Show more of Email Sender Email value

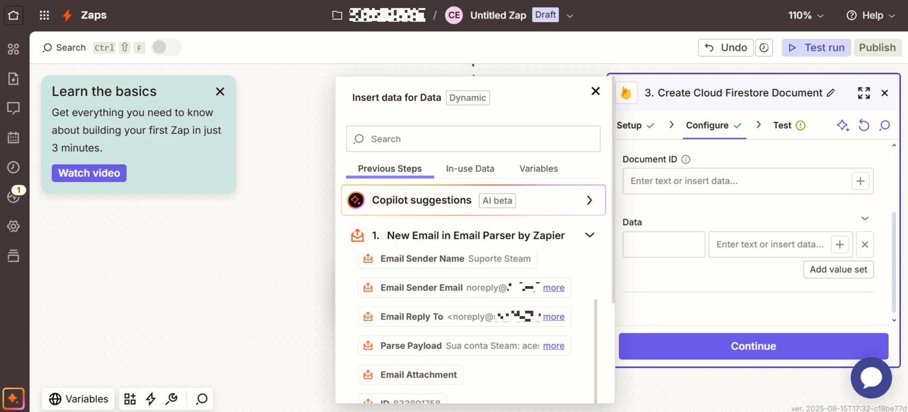point(554,288)
